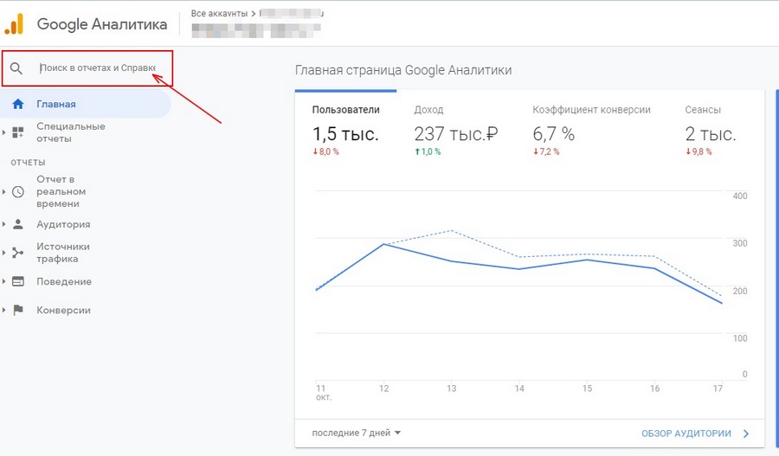The image size is (779, 456).
Task: Click the Главная home icon
Action: coord(18,104)
